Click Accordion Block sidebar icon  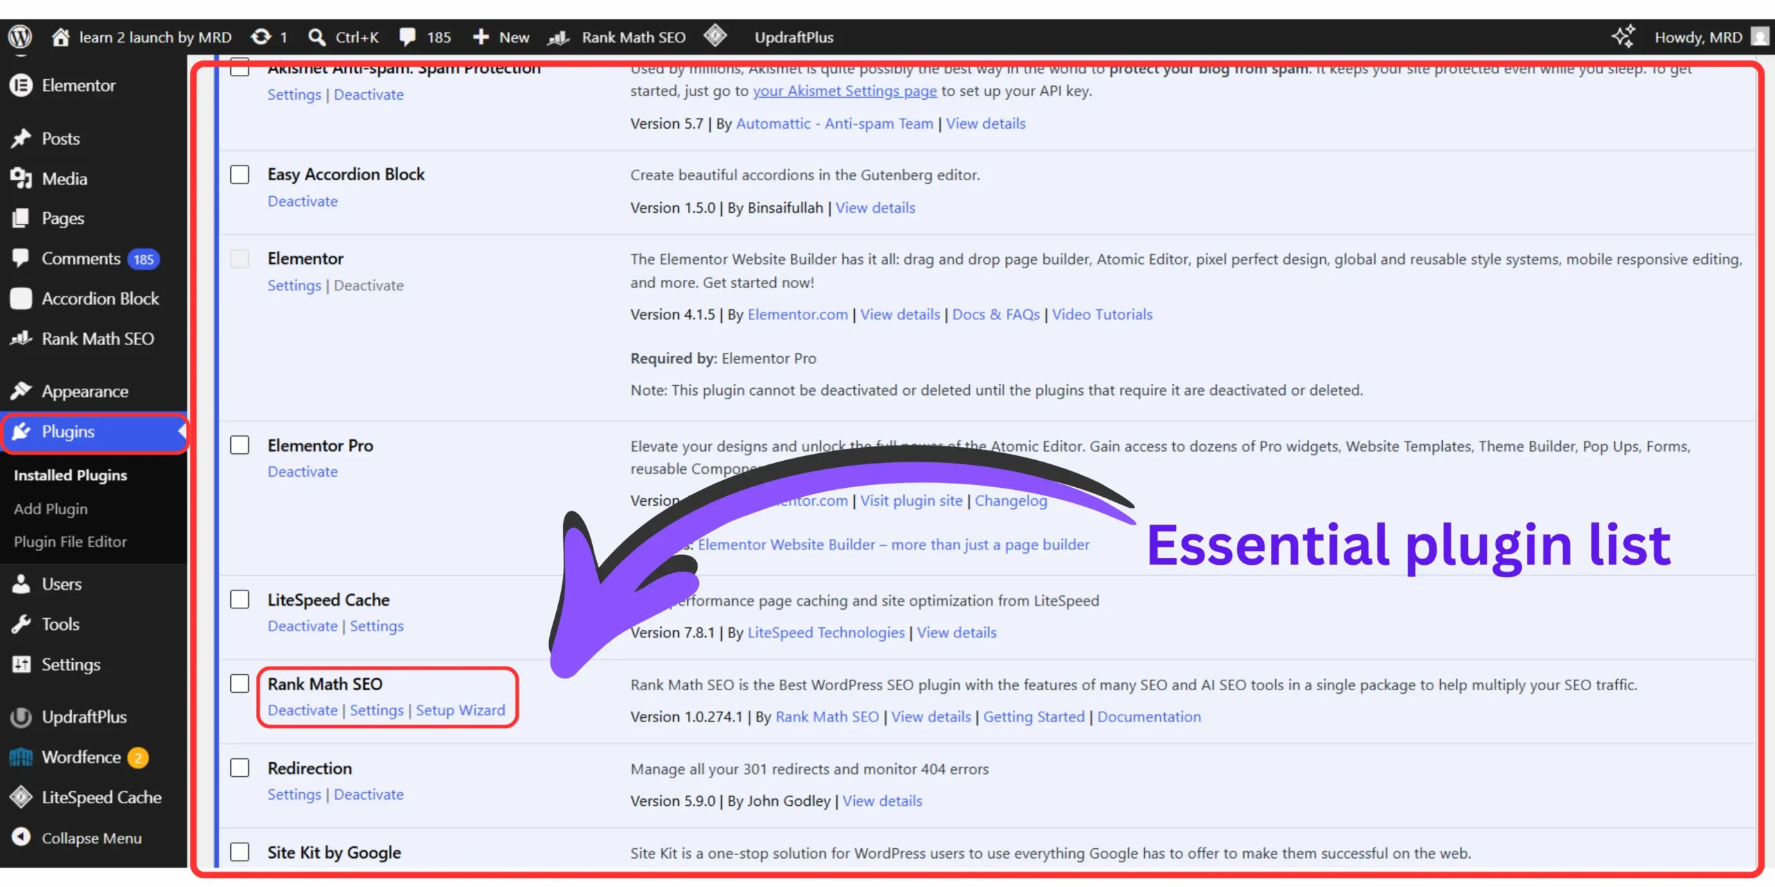[x=21, y=299]
